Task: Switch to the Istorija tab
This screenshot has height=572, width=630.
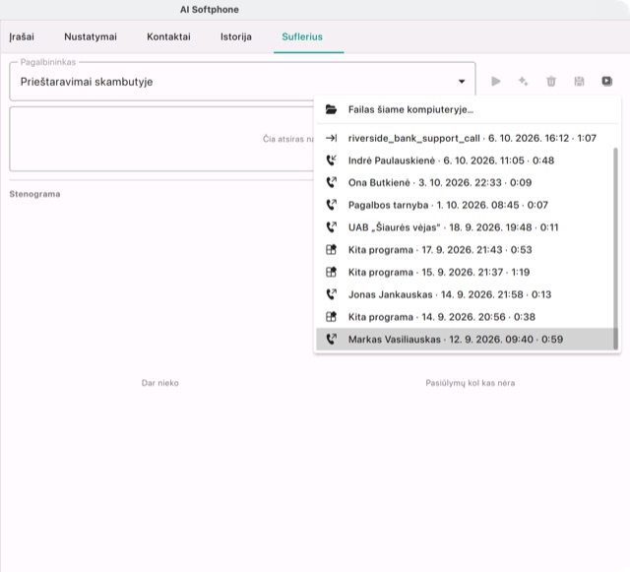Action: click(x=236, y=36)
